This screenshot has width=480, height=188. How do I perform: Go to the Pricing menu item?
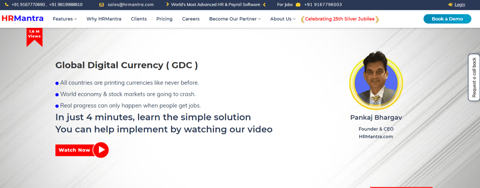[x=164, y=19]
